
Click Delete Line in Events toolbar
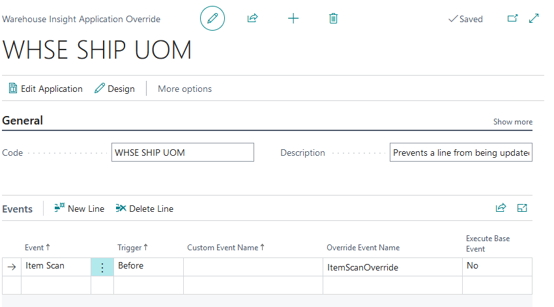[x=144, y=209]
